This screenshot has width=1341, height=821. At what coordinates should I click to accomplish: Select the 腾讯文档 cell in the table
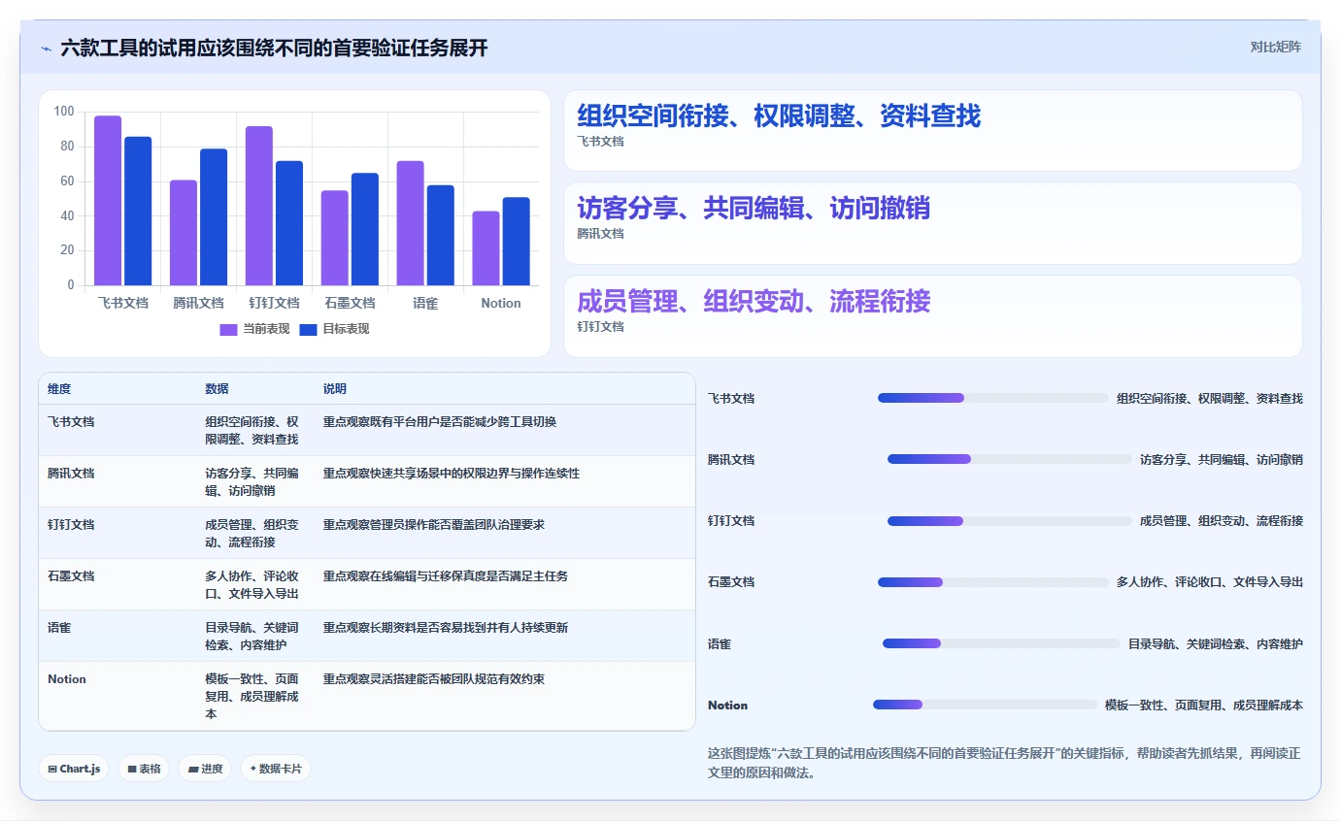pos(71,474)
